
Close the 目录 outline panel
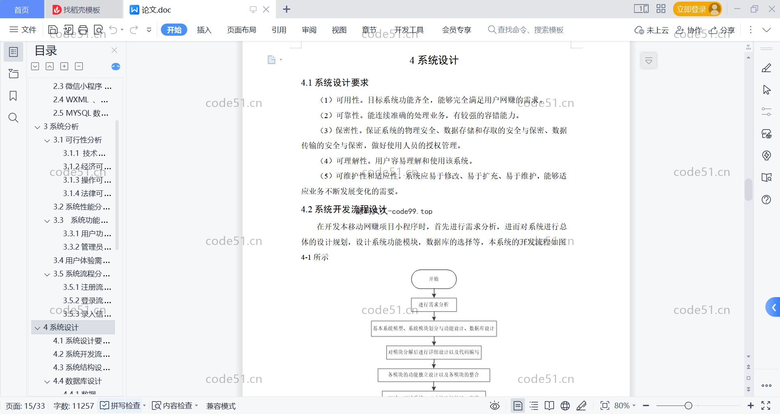click(114, 50)
